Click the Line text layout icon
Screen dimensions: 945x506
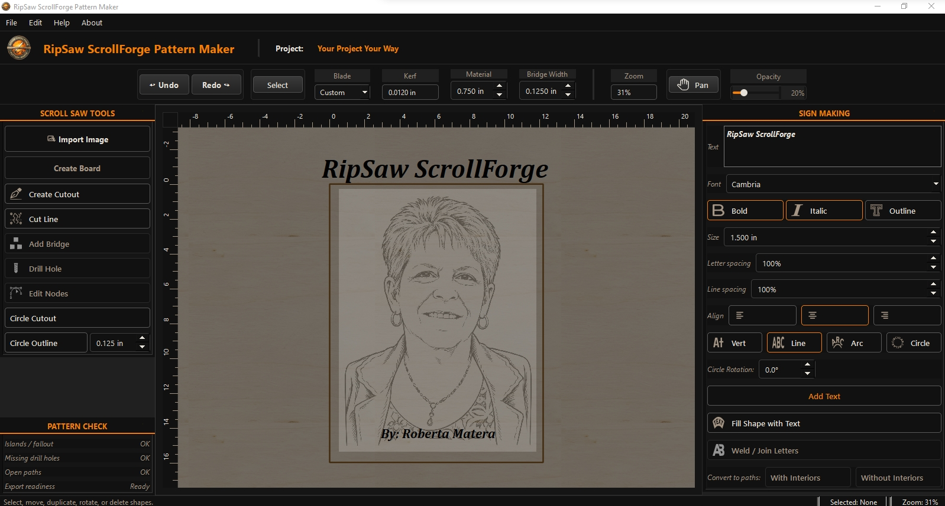pyautogui.click(x=778, y=342)
